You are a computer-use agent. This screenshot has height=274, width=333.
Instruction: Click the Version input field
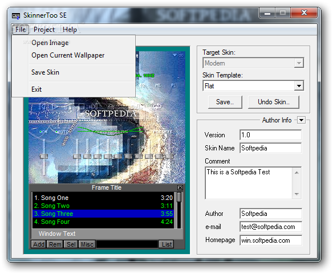coord(270,135)
